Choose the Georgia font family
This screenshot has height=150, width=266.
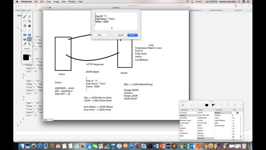[x=200, y=133]
